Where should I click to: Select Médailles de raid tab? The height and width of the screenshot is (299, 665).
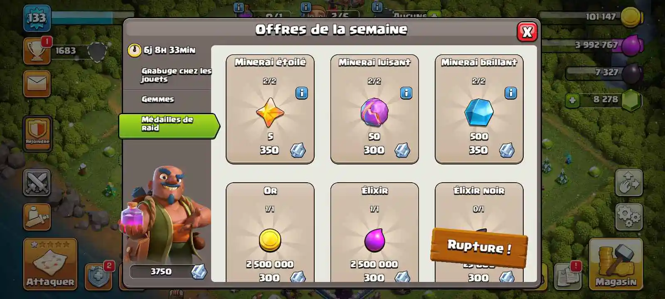pyautogui.click(x=168, y=125)
